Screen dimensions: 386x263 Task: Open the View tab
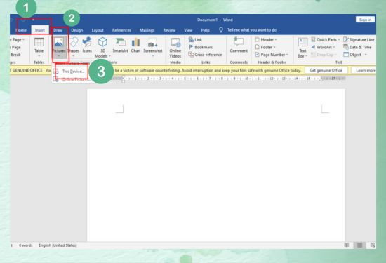click(188, 30)
